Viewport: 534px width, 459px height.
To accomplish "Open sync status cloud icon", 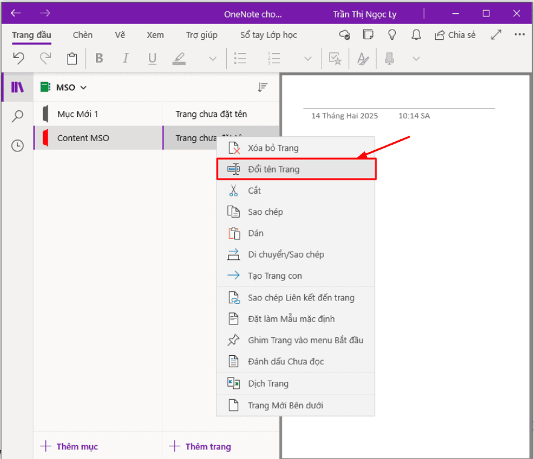I will pyautogui.click(x=345, y=35).
